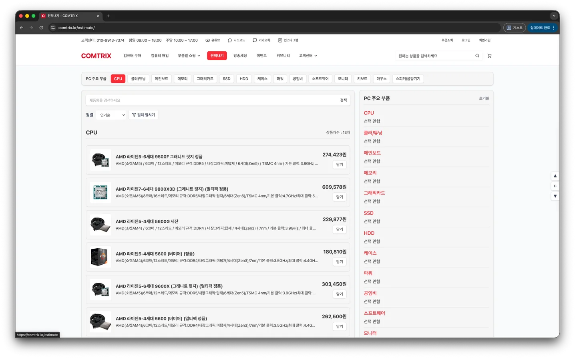The width and height of the screenshot is (575, 358).
Task: Switch to the SSD category tab
Action: 227,79
